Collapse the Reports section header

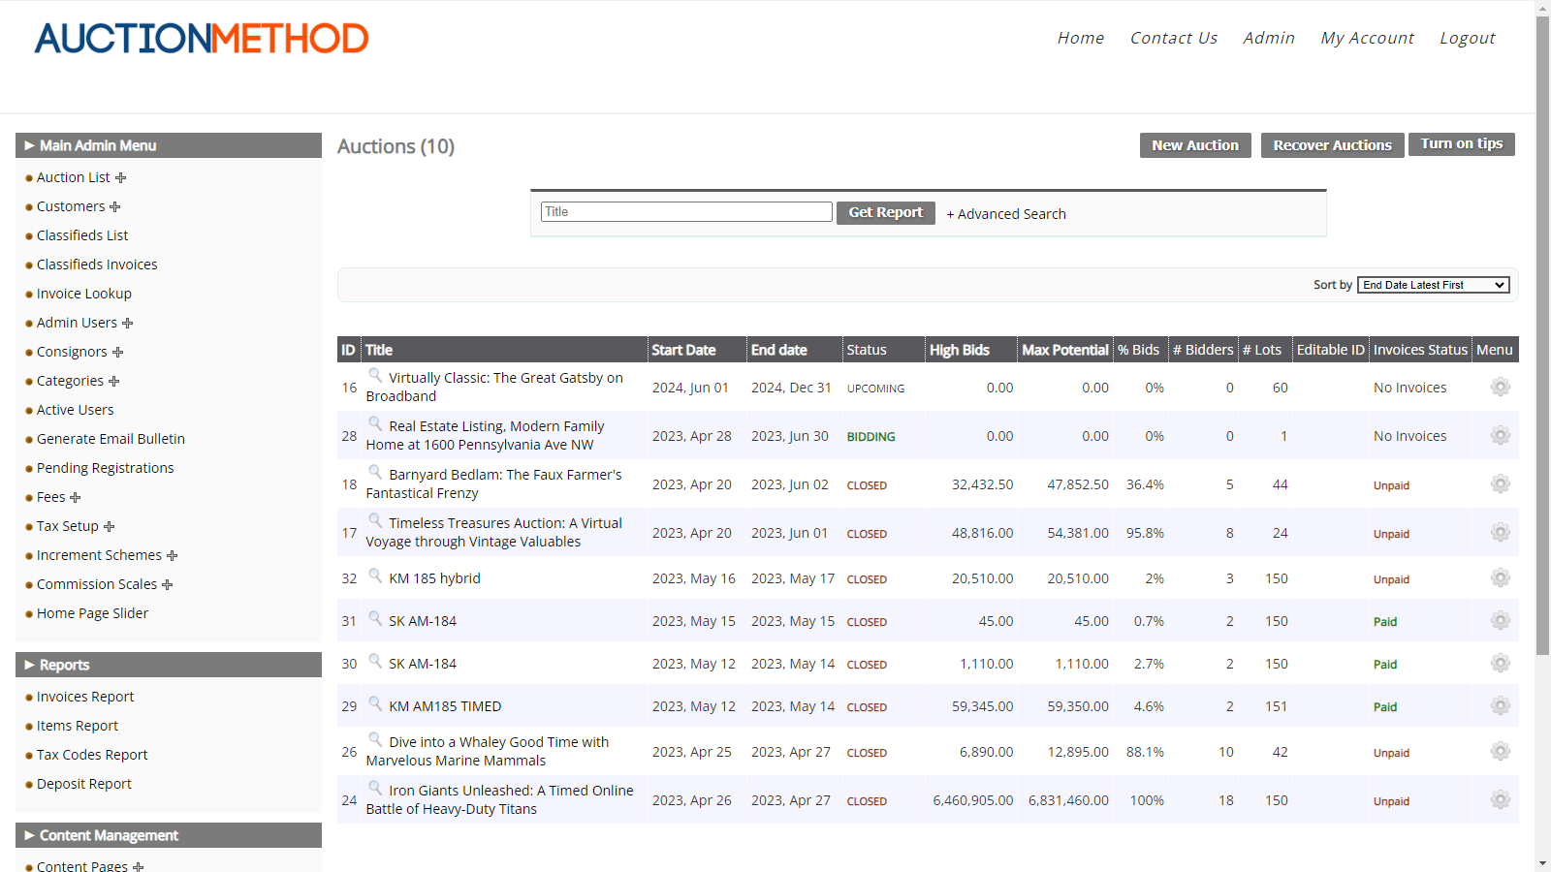(x=169, y=665)
